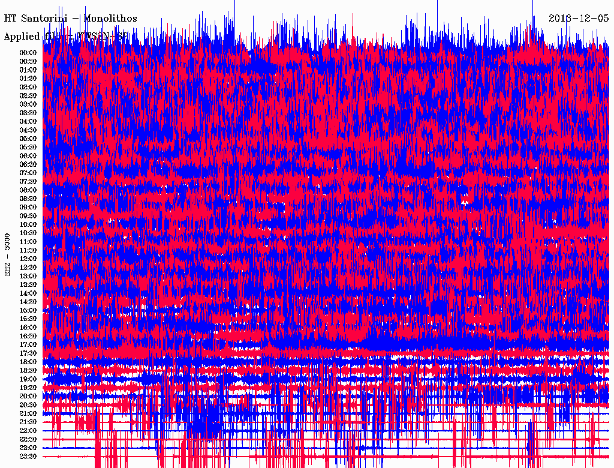The height and width of the screenshot is (468, 614).
Task: Click the 'Applied filter' text line
Action: [x=66, y=37]
